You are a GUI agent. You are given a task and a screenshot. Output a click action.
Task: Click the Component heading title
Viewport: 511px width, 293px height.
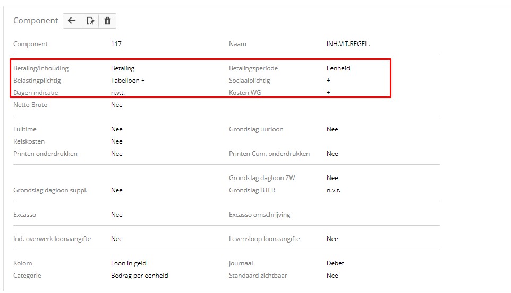[36, 21]
